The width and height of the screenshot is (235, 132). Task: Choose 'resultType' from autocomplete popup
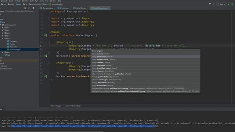145,80
